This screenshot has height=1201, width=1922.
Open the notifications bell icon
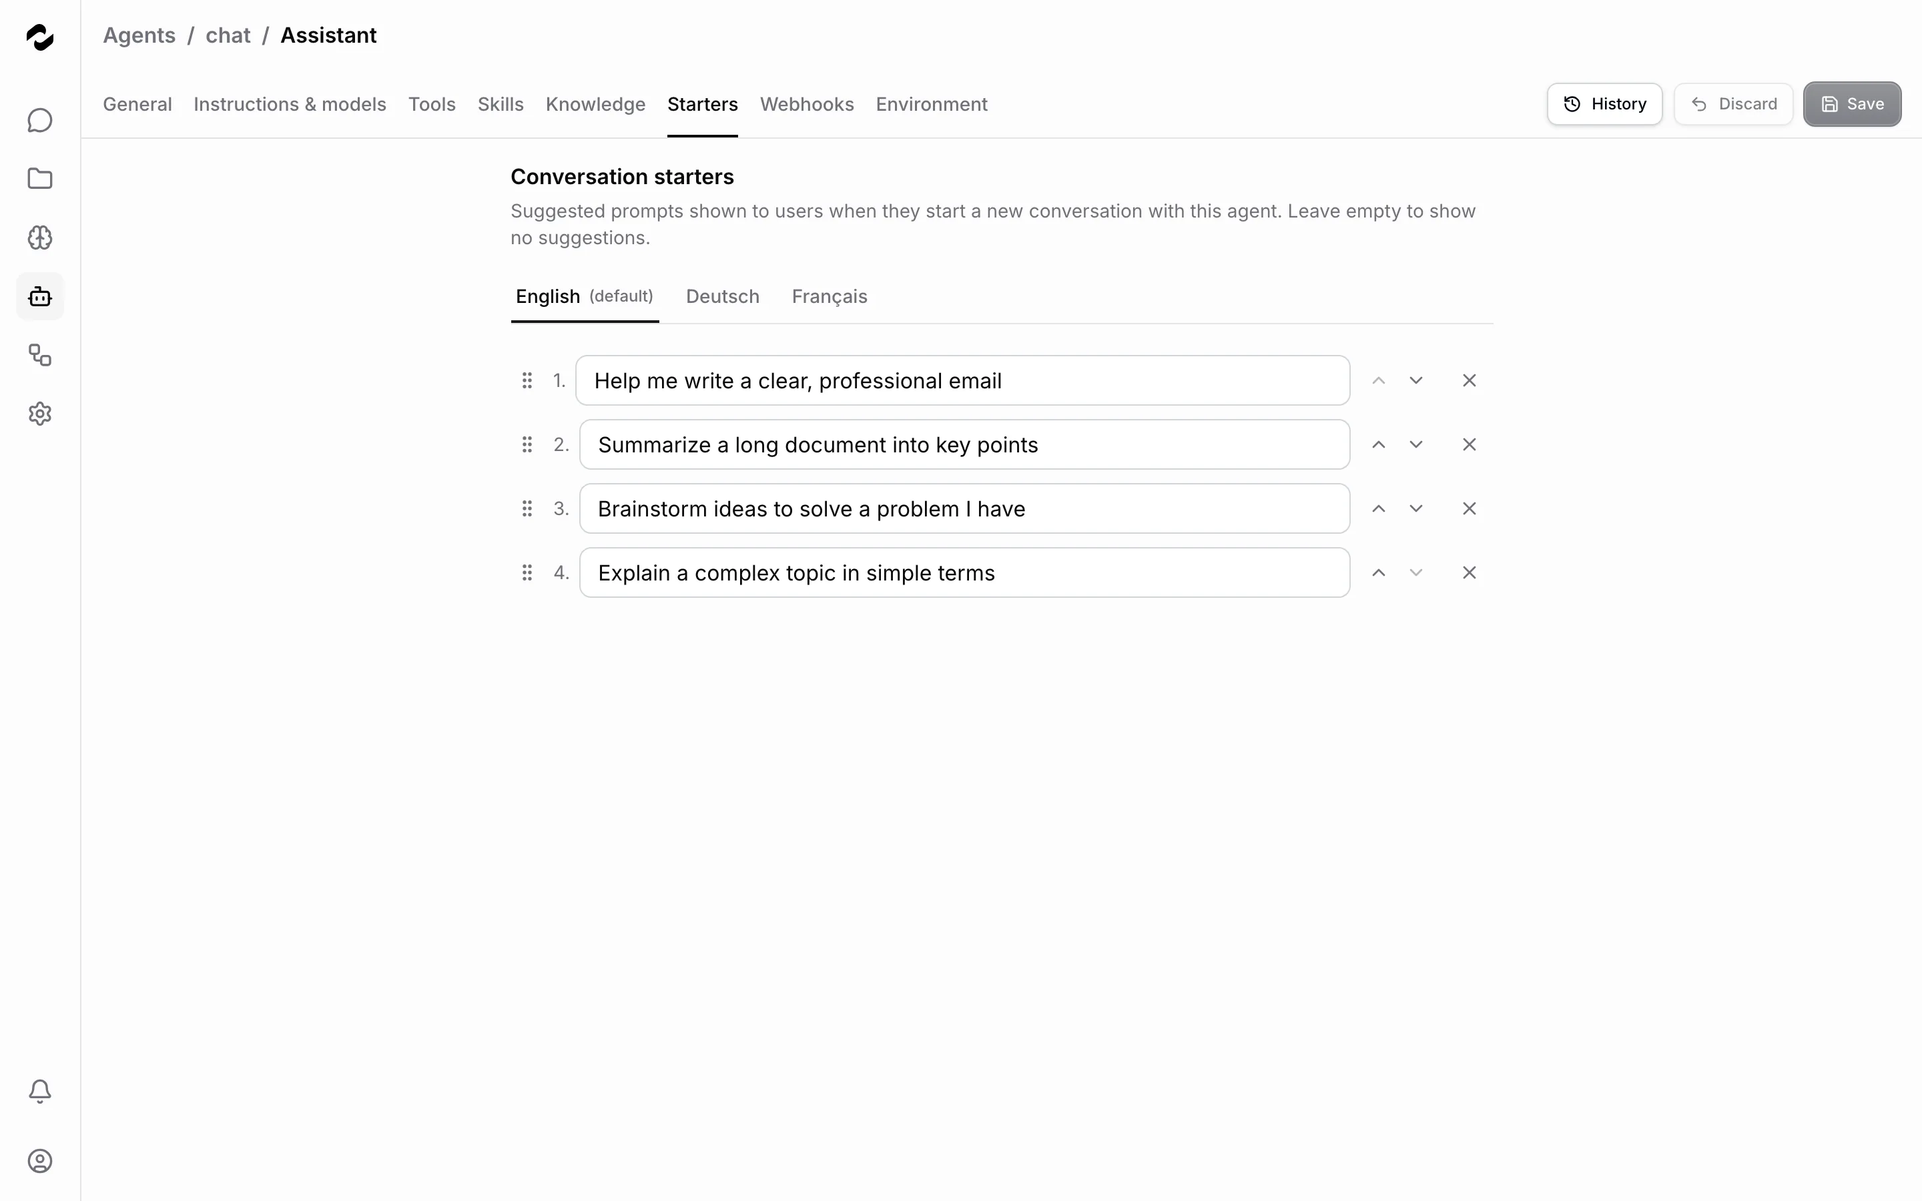pyautogui.click(x=40, y=1092)
